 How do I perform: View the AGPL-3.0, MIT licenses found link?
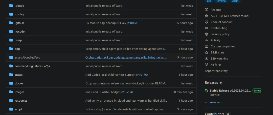(x=230, y=16)
